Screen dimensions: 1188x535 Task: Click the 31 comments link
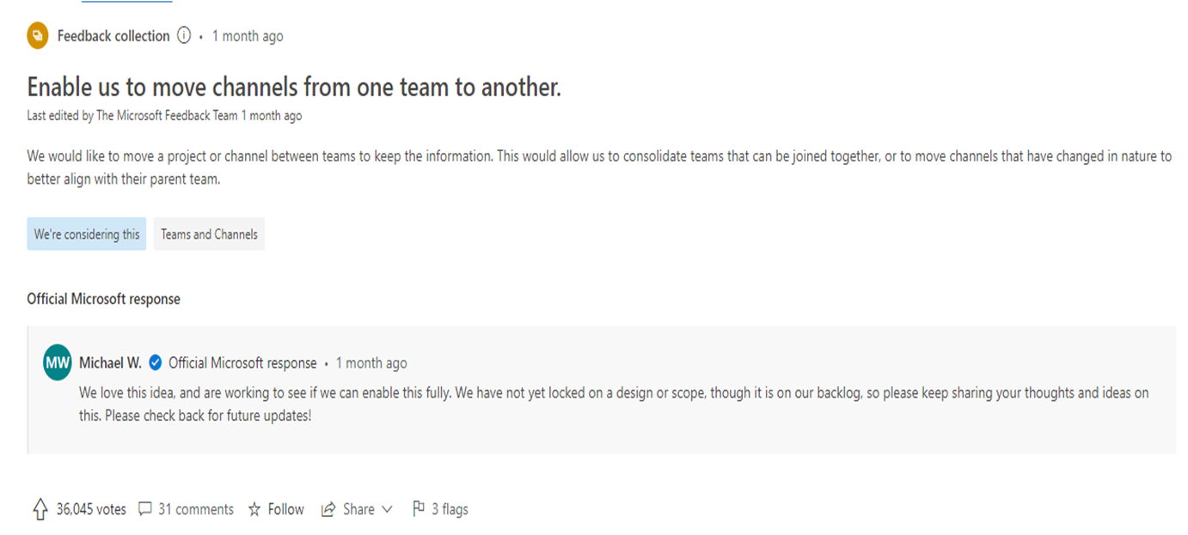[196, 509]
